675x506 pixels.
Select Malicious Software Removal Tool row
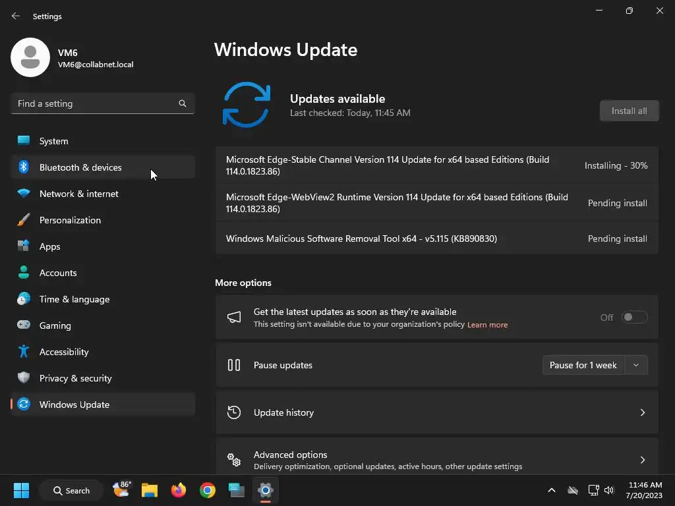coord(436,239)
